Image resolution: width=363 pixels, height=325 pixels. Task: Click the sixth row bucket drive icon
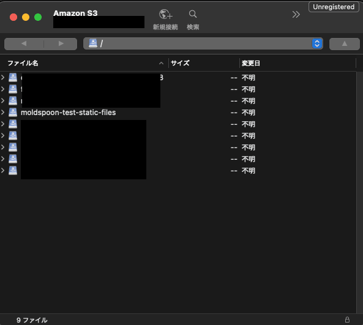pos(13,135)
